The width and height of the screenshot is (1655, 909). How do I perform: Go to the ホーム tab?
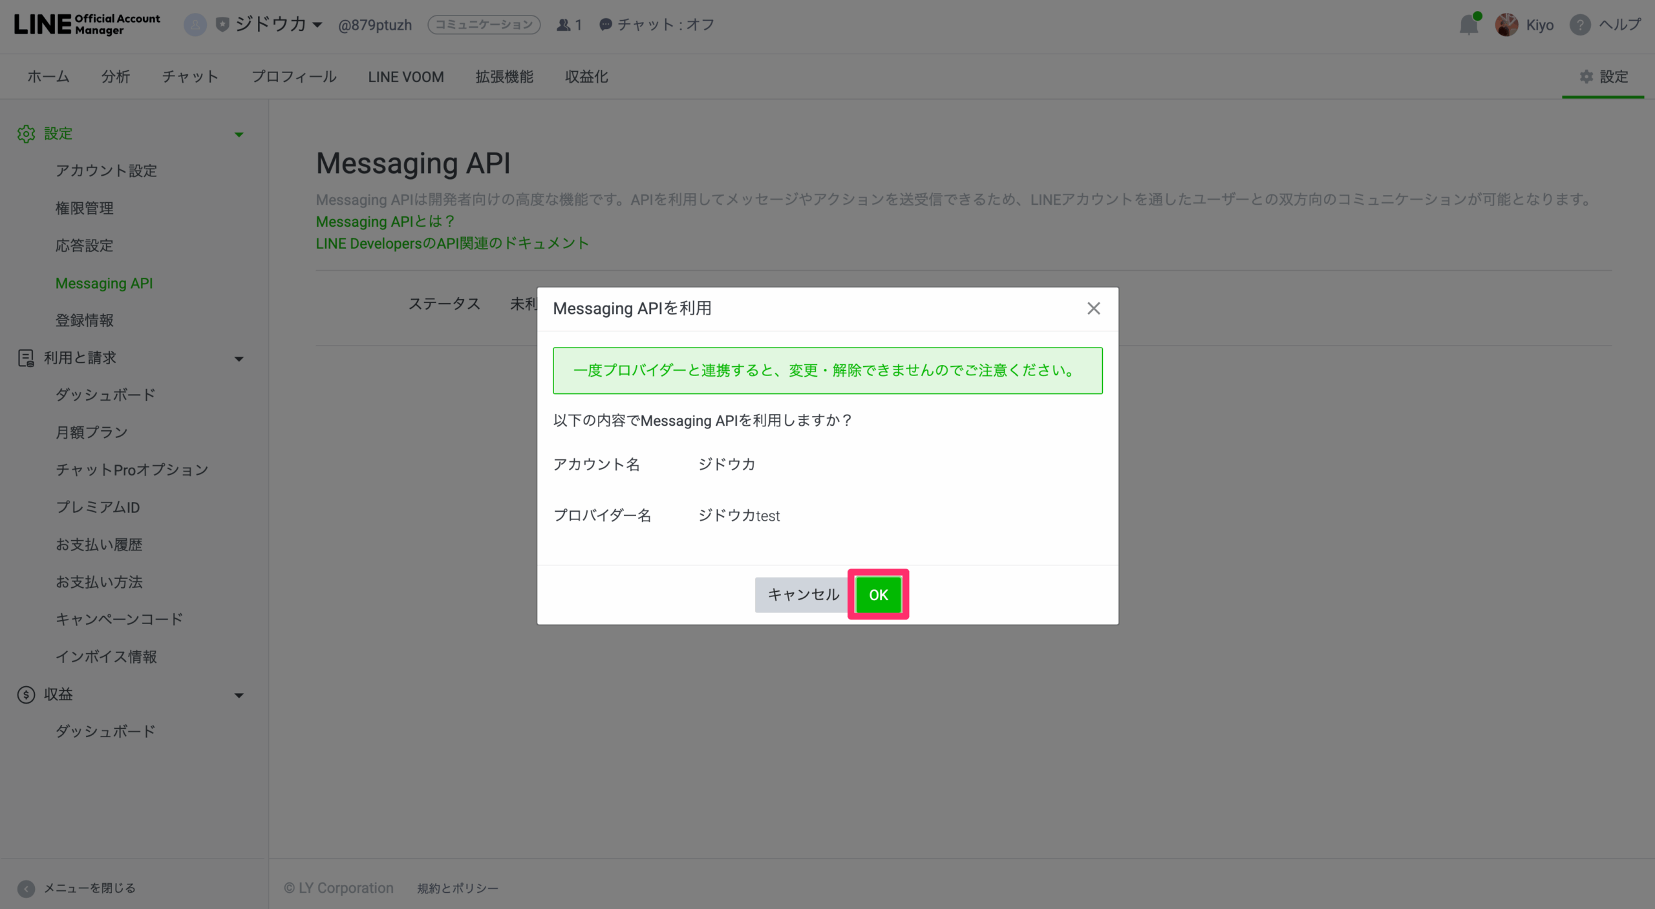tap(48, 77)
